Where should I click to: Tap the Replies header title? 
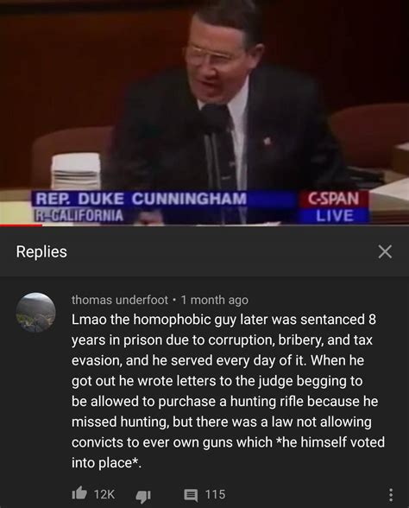tap(41, 251)
